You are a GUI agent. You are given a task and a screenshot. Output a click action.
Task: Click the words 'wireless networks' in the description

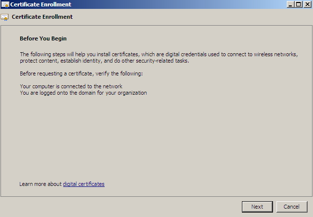click(278, 54)
